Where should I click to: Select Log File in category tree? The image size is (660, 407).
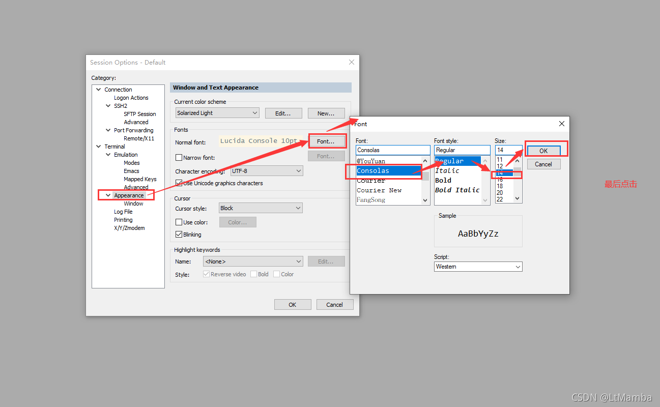123,212
